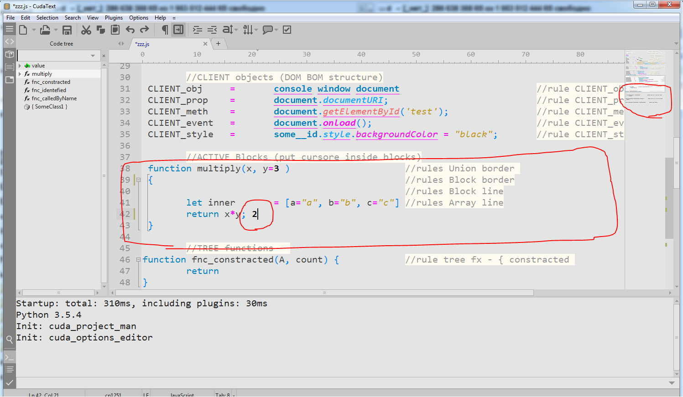Click the Save file floppy icon
The height and width of the screenshot is (397, 683).
click(67, 30)
